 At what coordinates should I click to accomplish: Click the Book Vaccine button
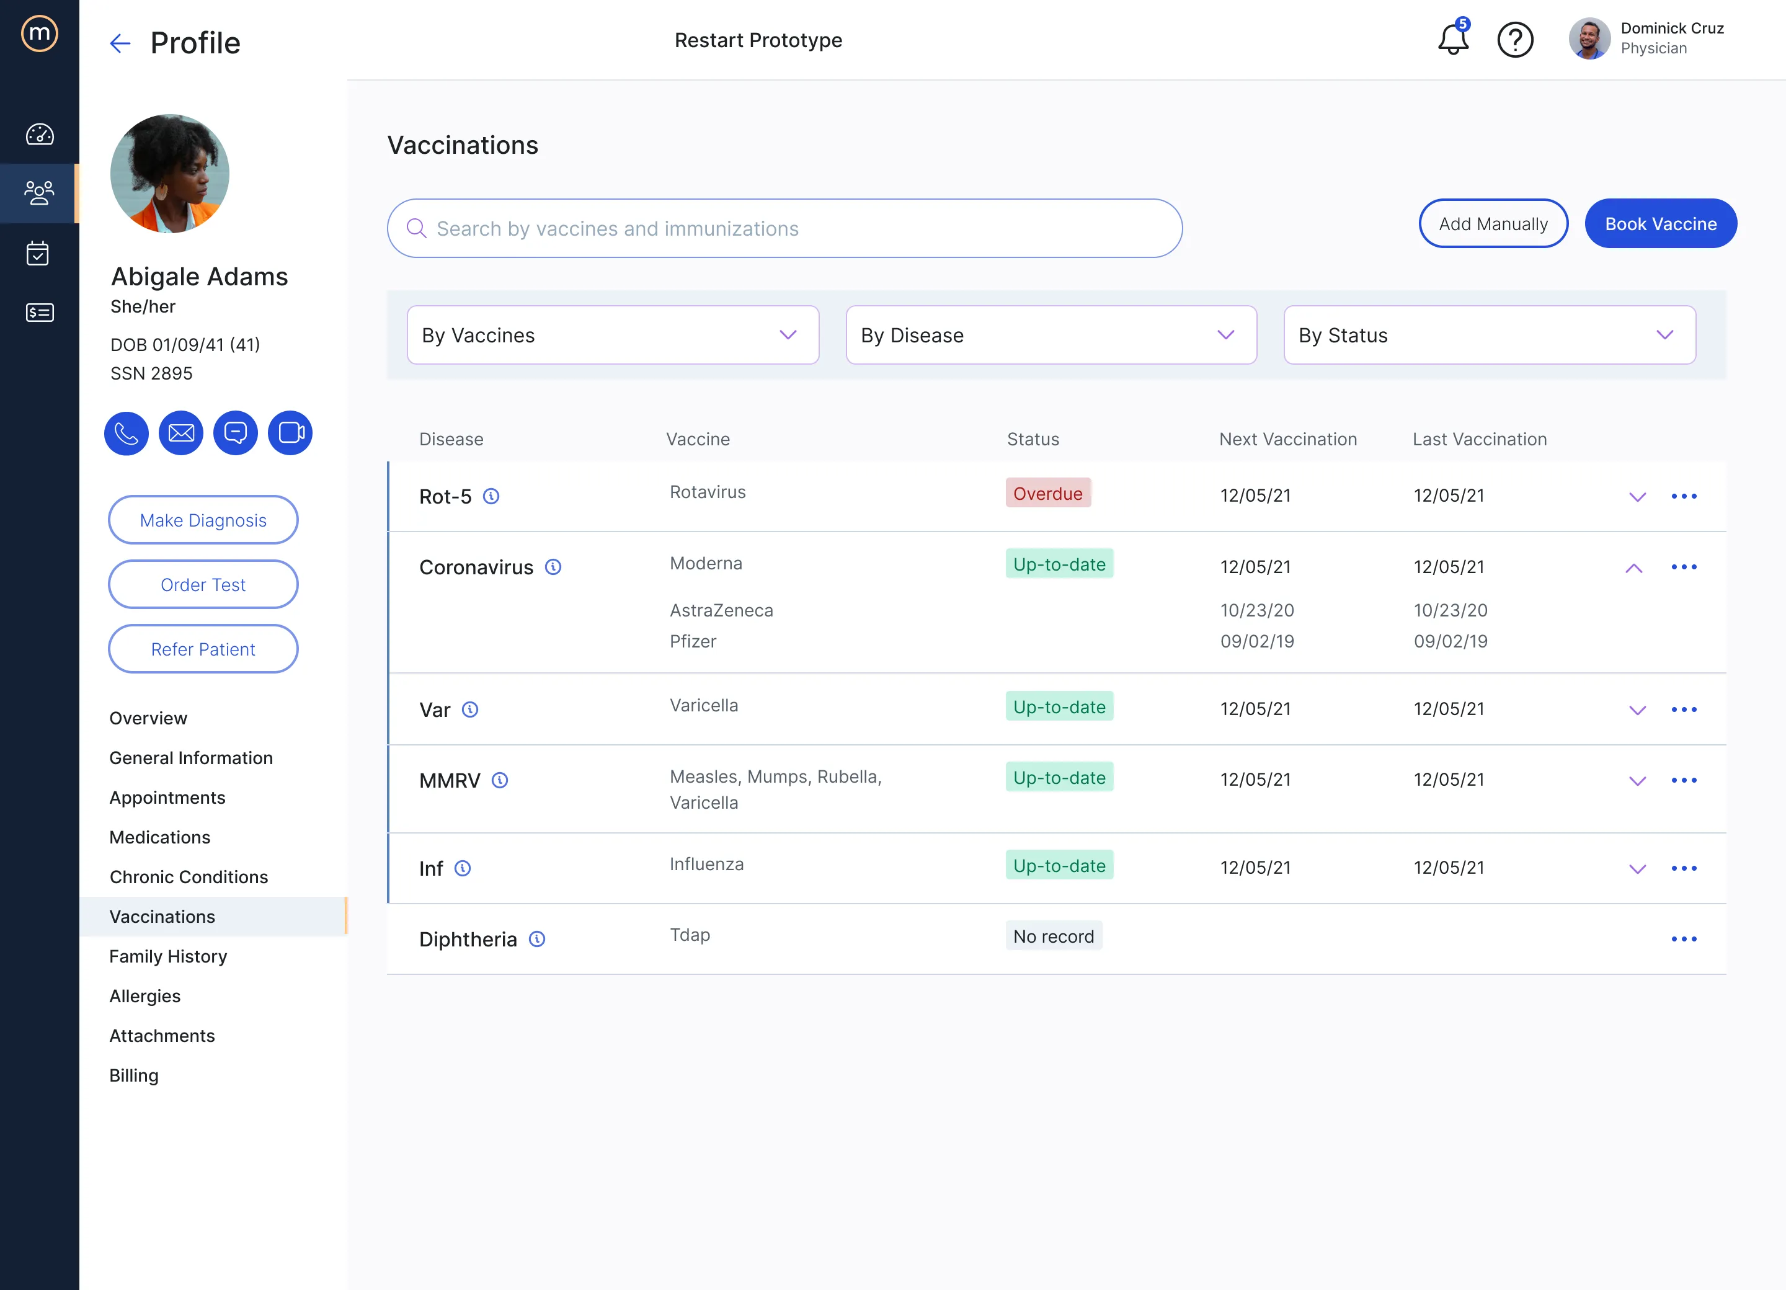click(x=1660, y=224)
